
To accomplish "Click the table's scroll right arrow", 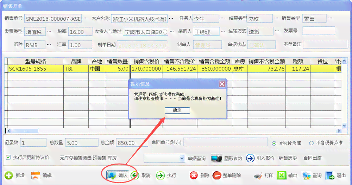I will coord(339,131).
